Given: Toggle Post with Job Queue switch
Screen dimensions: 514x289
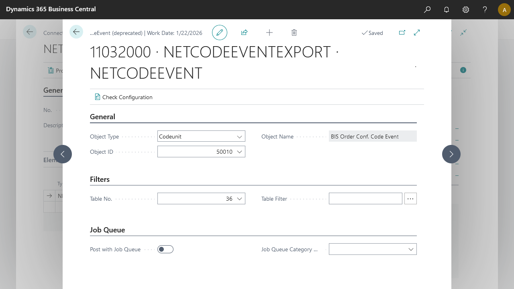Looking at the screenshot, I should [x=165, y=249].
